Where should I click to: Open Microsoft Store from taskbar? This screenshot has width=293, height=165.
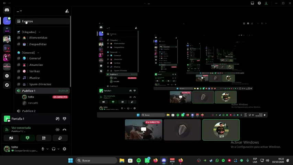[x=130, y=161]
